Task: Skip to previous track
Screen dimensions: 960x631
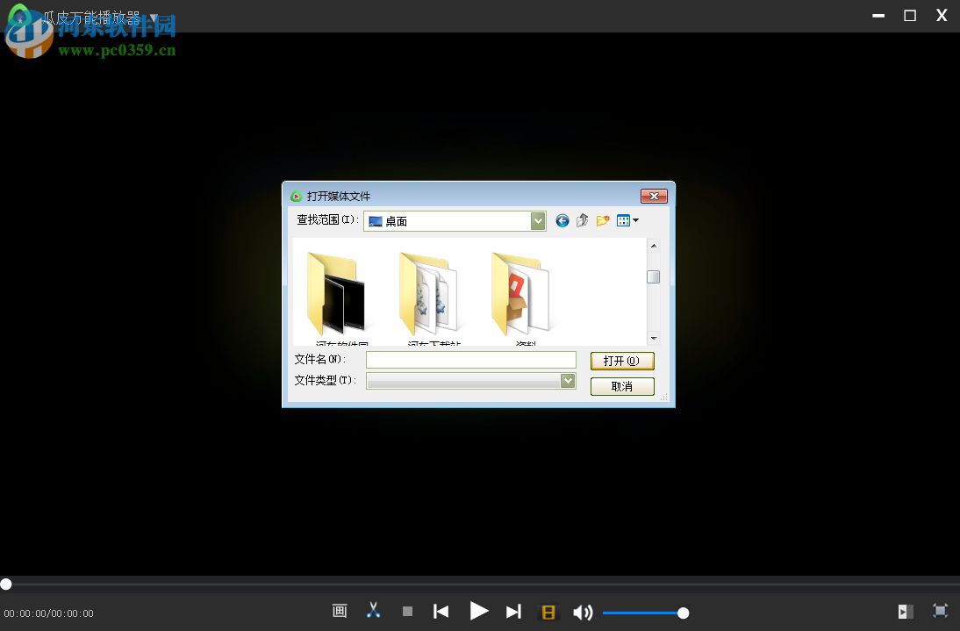Action: coord(441,612)
